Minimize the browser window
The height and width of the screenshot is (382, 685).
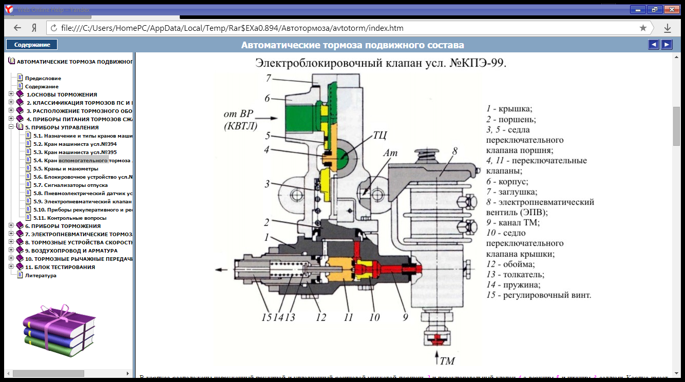click(x=638, y=9)
